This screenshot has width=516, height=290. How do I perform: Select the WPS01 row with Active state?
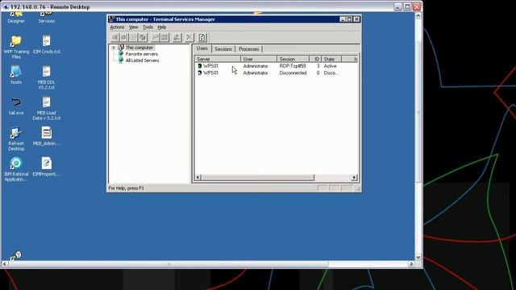point(276,66)
